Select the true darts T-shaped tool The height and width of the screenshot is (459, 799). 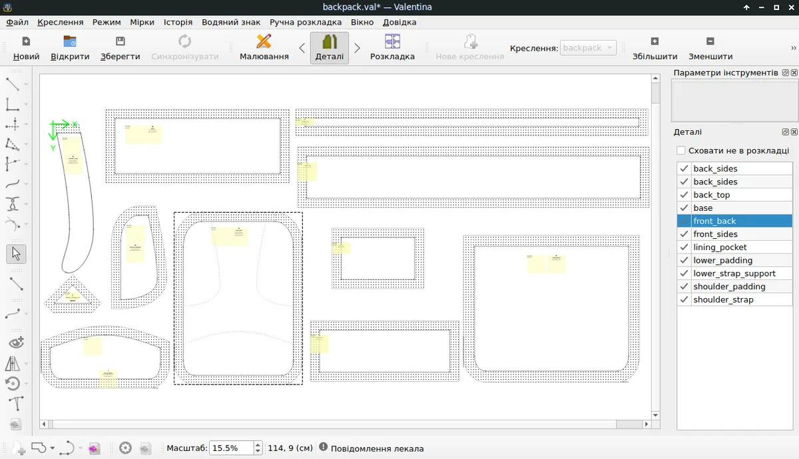[x=16, y=404]
